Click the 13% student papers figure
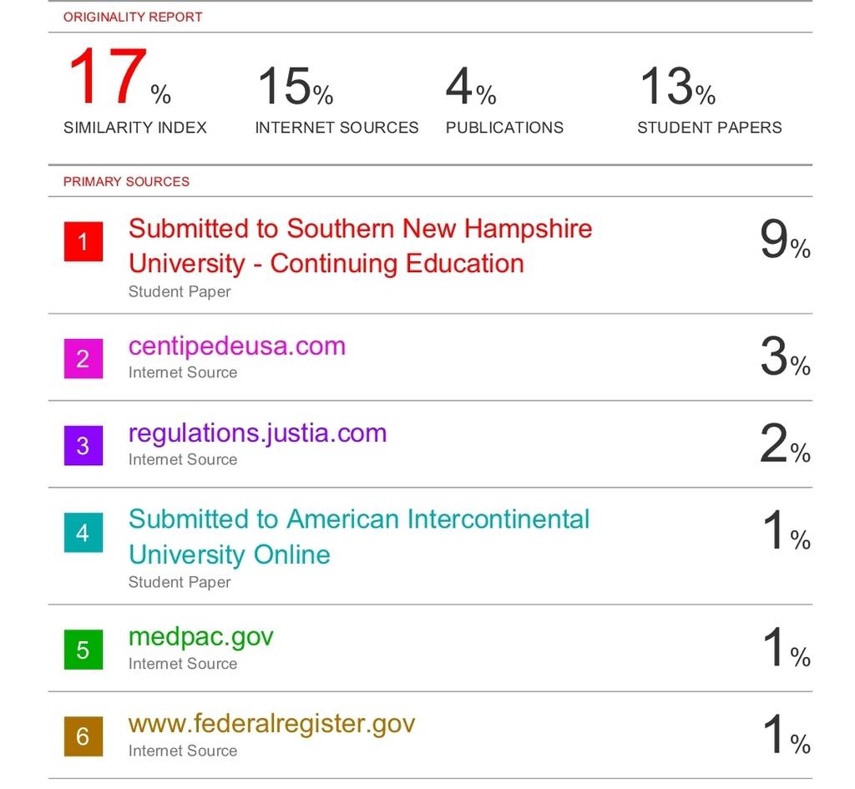855x789 pixels. (677, 86)
